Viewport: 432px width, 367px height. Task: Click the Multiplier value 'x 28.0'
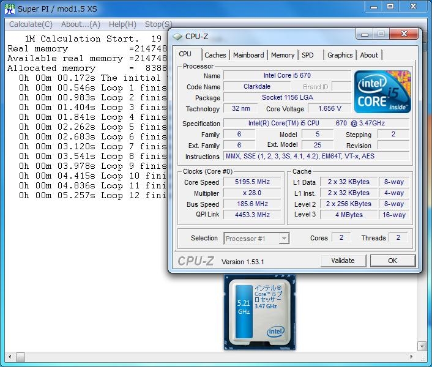tap(252, 193)
